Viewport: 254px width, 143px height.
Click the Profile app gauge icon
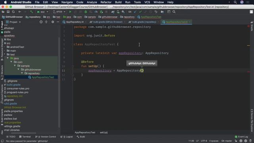[96, 12]
